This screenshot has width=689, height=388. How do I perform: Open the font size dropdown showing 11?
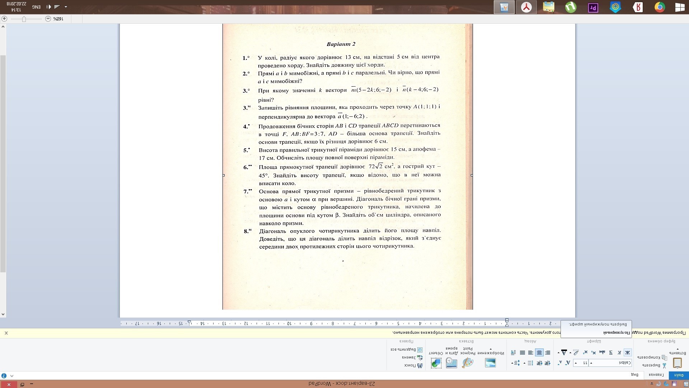click(576, 363)
